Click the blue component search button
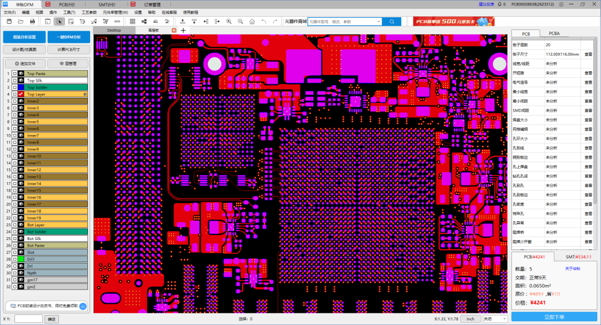 pos(392,21)
